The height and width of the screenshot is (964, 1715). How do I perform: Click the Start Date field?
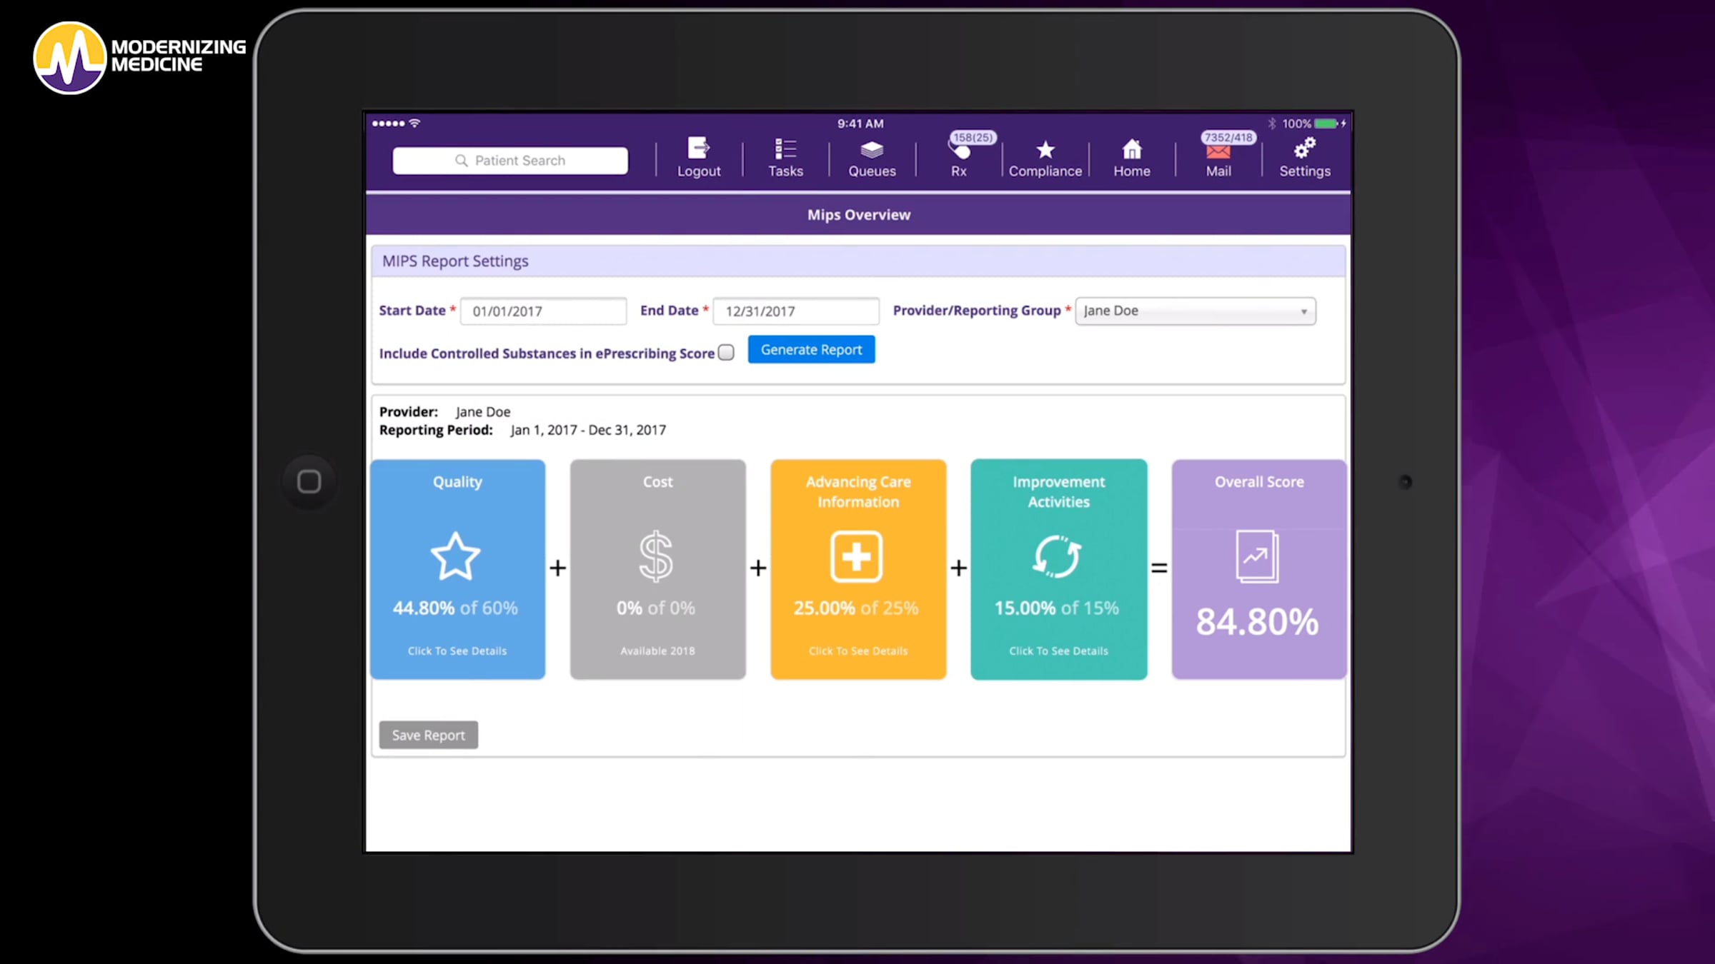click(543, 311)
